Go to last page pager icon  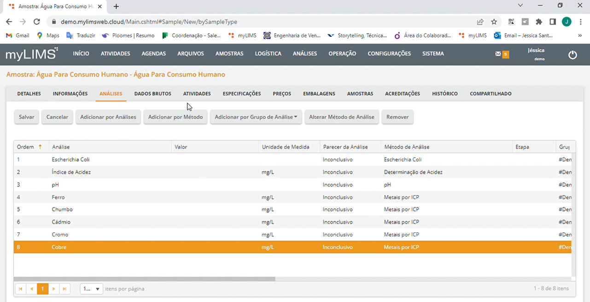(x=65, y=289)
